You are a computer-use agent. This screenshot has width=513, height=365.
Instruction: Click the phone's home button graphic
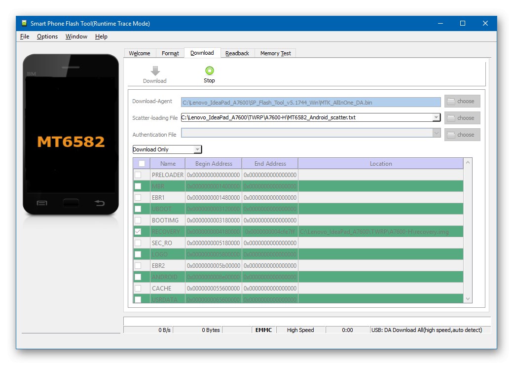(71, 203)
